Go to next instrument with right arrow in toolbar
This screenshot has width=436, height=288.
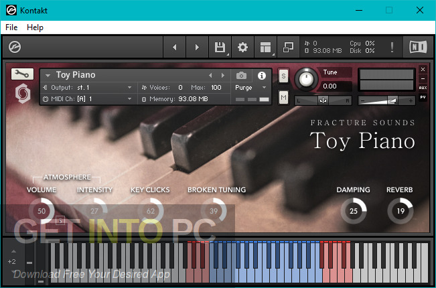coord(197,48)
